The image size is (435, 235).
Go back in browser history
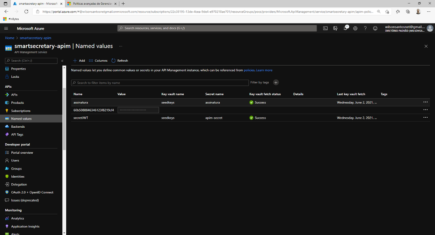click(x=7, y=12)
